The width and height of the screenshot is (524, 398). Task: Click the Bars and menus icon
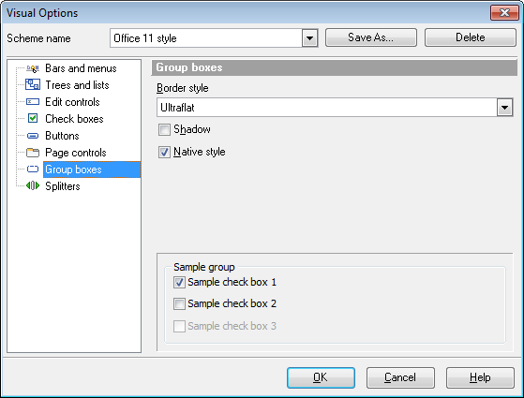[x=33, y=68]
